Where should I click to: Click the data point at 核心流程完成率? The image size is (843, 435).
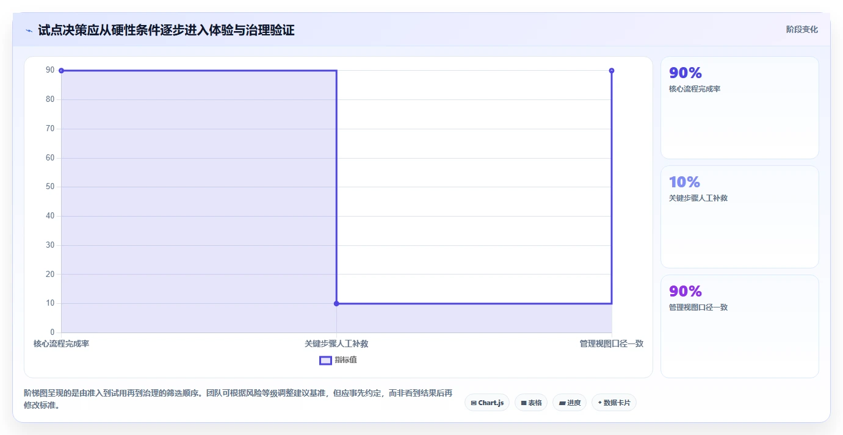[x=61, y=71]
